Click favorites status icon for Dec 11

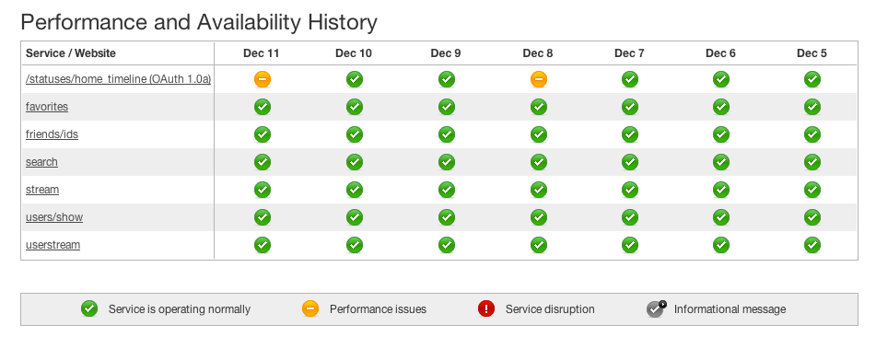262,107
